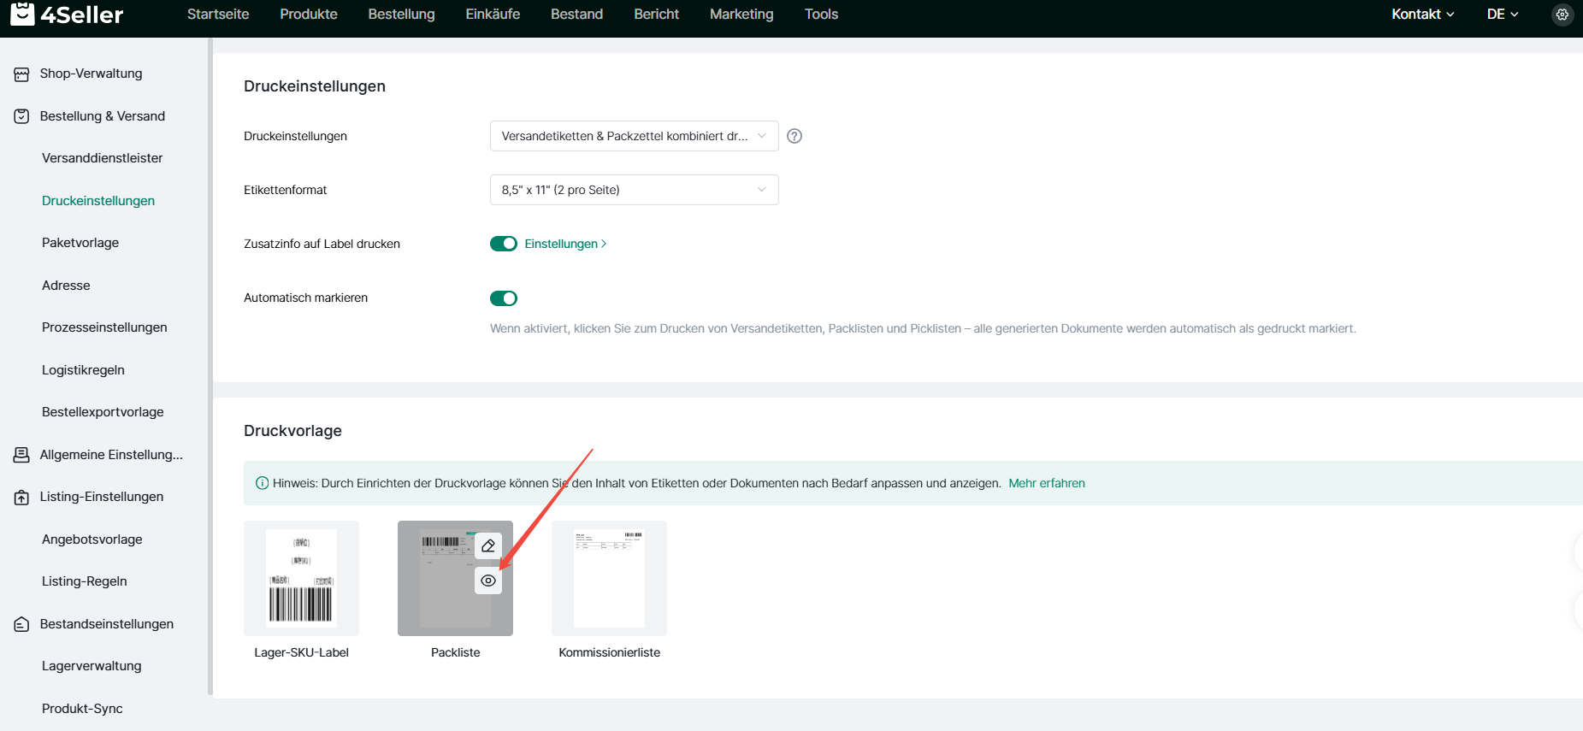Viewport: 1583px width, 731px height.
Task: Open Adresse in the sidebar
Action: 66,286
